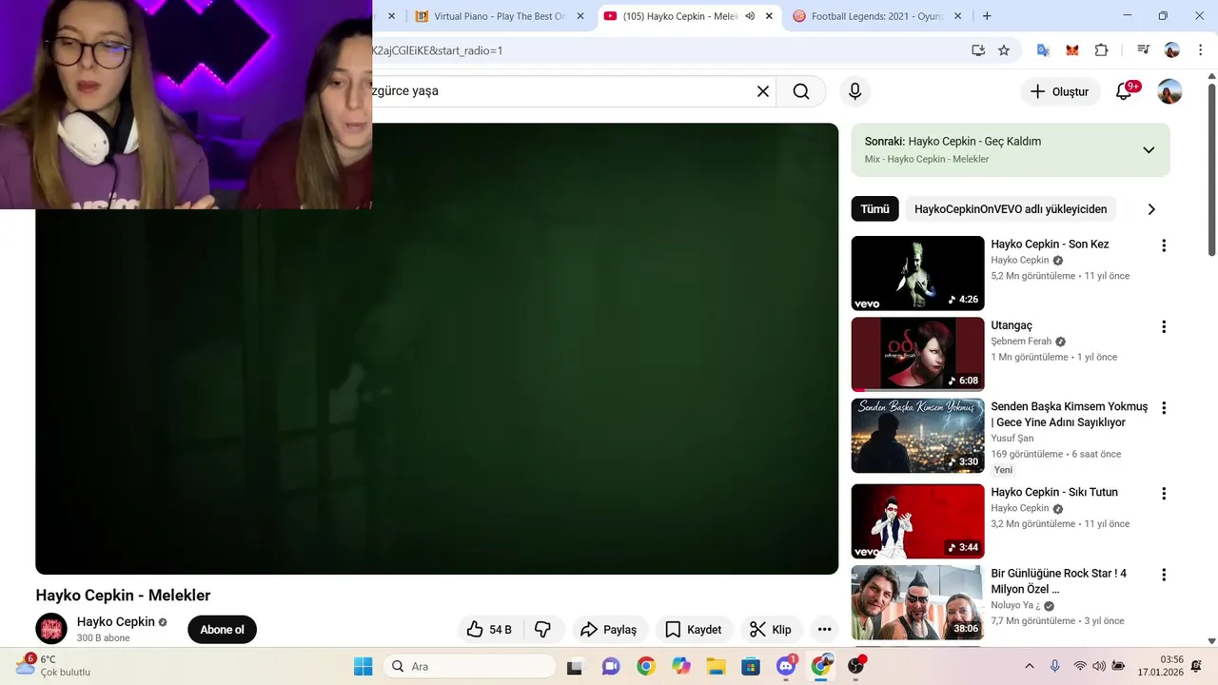This screenshot has height=685, width=1218.
Task: Open File Explorer from taskbar
Action: (716, 666)
